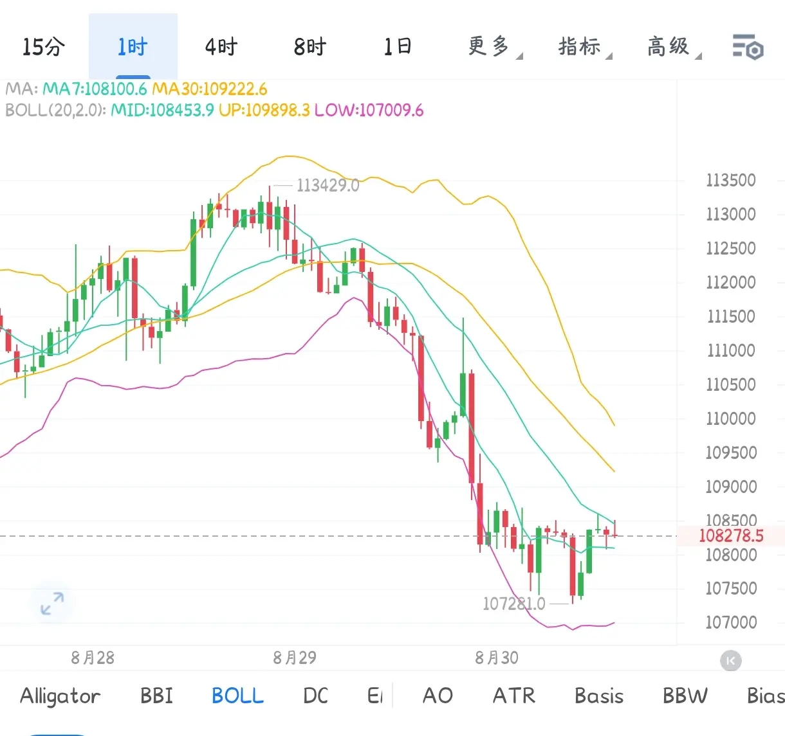Click the 8月29 date label
785x736 pixels.
[x=294, y=658]
